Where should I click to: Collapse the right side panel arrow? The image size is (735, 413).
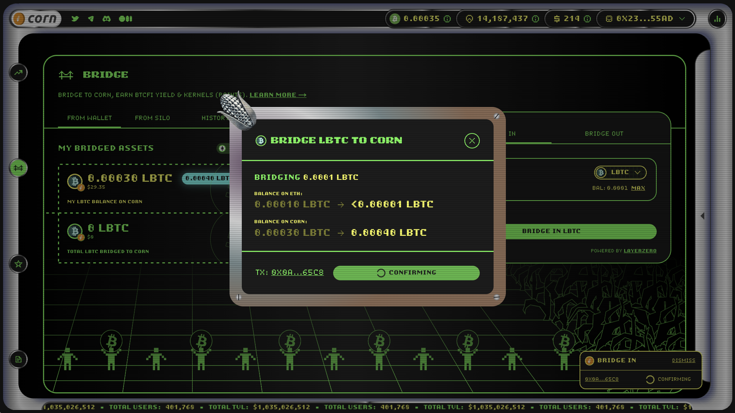click(702, 216)
